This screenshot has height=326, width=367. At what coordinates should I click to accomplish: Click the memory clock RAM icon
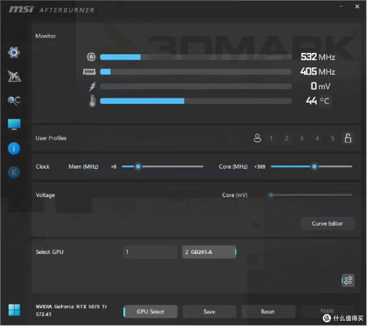89,72
